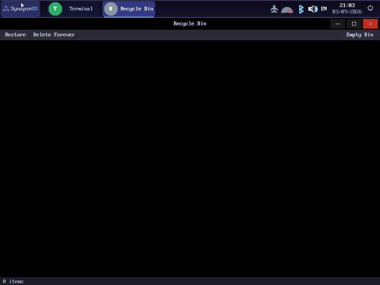This screenshot has height=285, width=380.
Task: Open the EN language selector
Action: click(x=324, y=9)
